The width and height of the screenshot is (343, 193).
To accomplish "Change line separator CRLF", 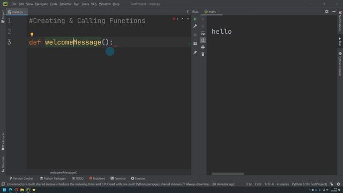I will coord(258,184).
